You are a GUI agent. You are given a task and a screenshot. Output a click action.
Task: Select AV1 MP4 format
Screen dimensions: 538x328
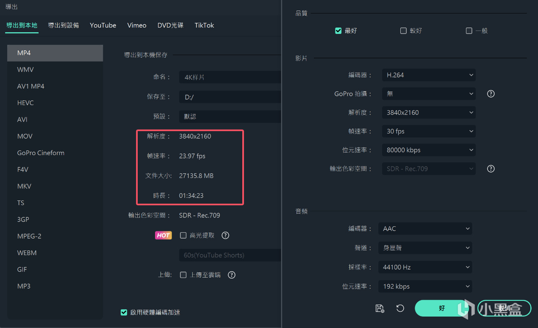coord(55,86)
